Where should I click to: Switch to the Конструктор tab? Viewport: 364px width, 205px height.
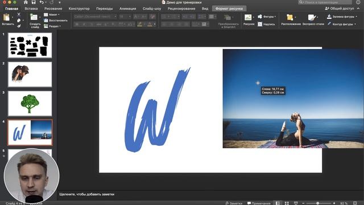pyautogui.click(x=79, y=9)
